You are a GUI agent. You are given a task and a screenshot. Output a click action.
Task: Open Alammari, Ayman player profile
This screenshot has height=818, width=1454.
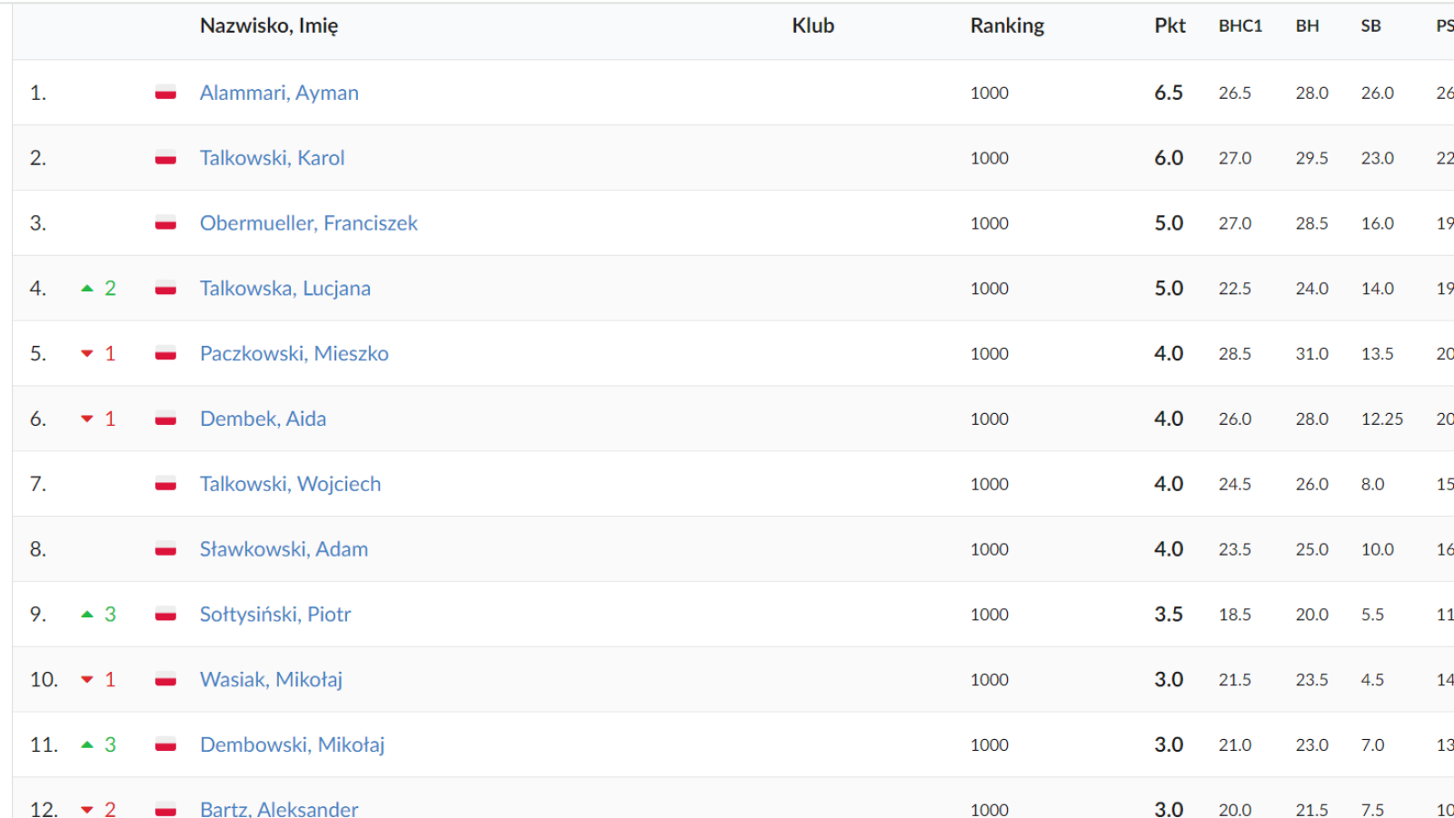coord(279,93)
